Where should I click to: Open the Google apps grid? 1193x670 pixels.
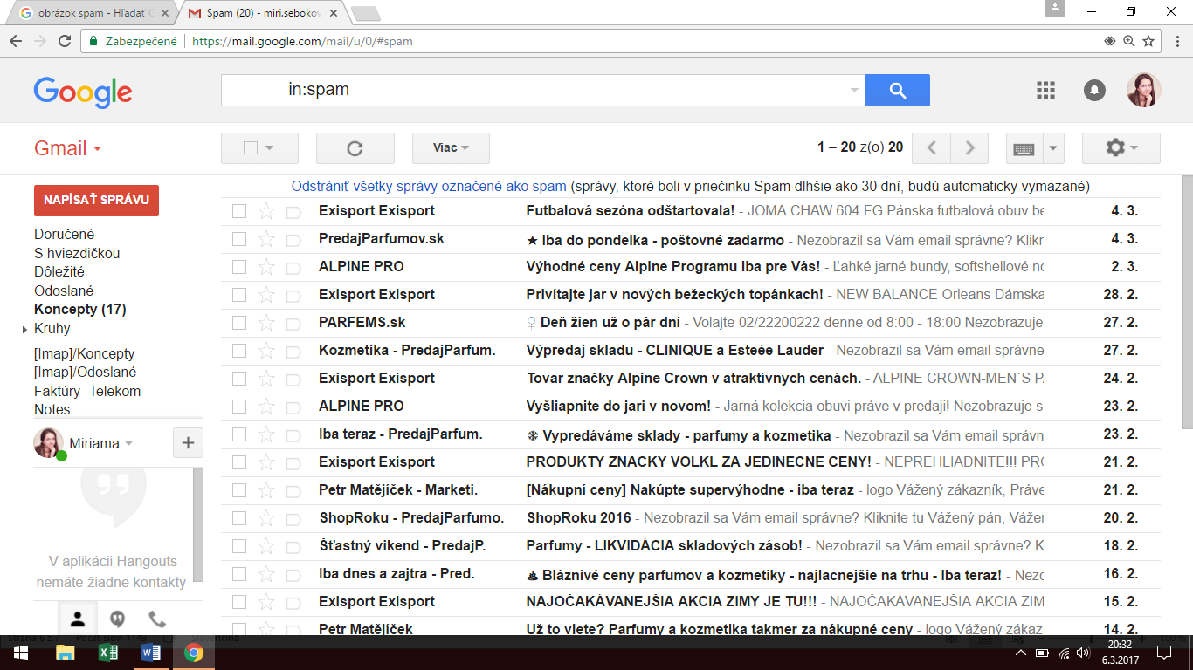pos(1045,90)
